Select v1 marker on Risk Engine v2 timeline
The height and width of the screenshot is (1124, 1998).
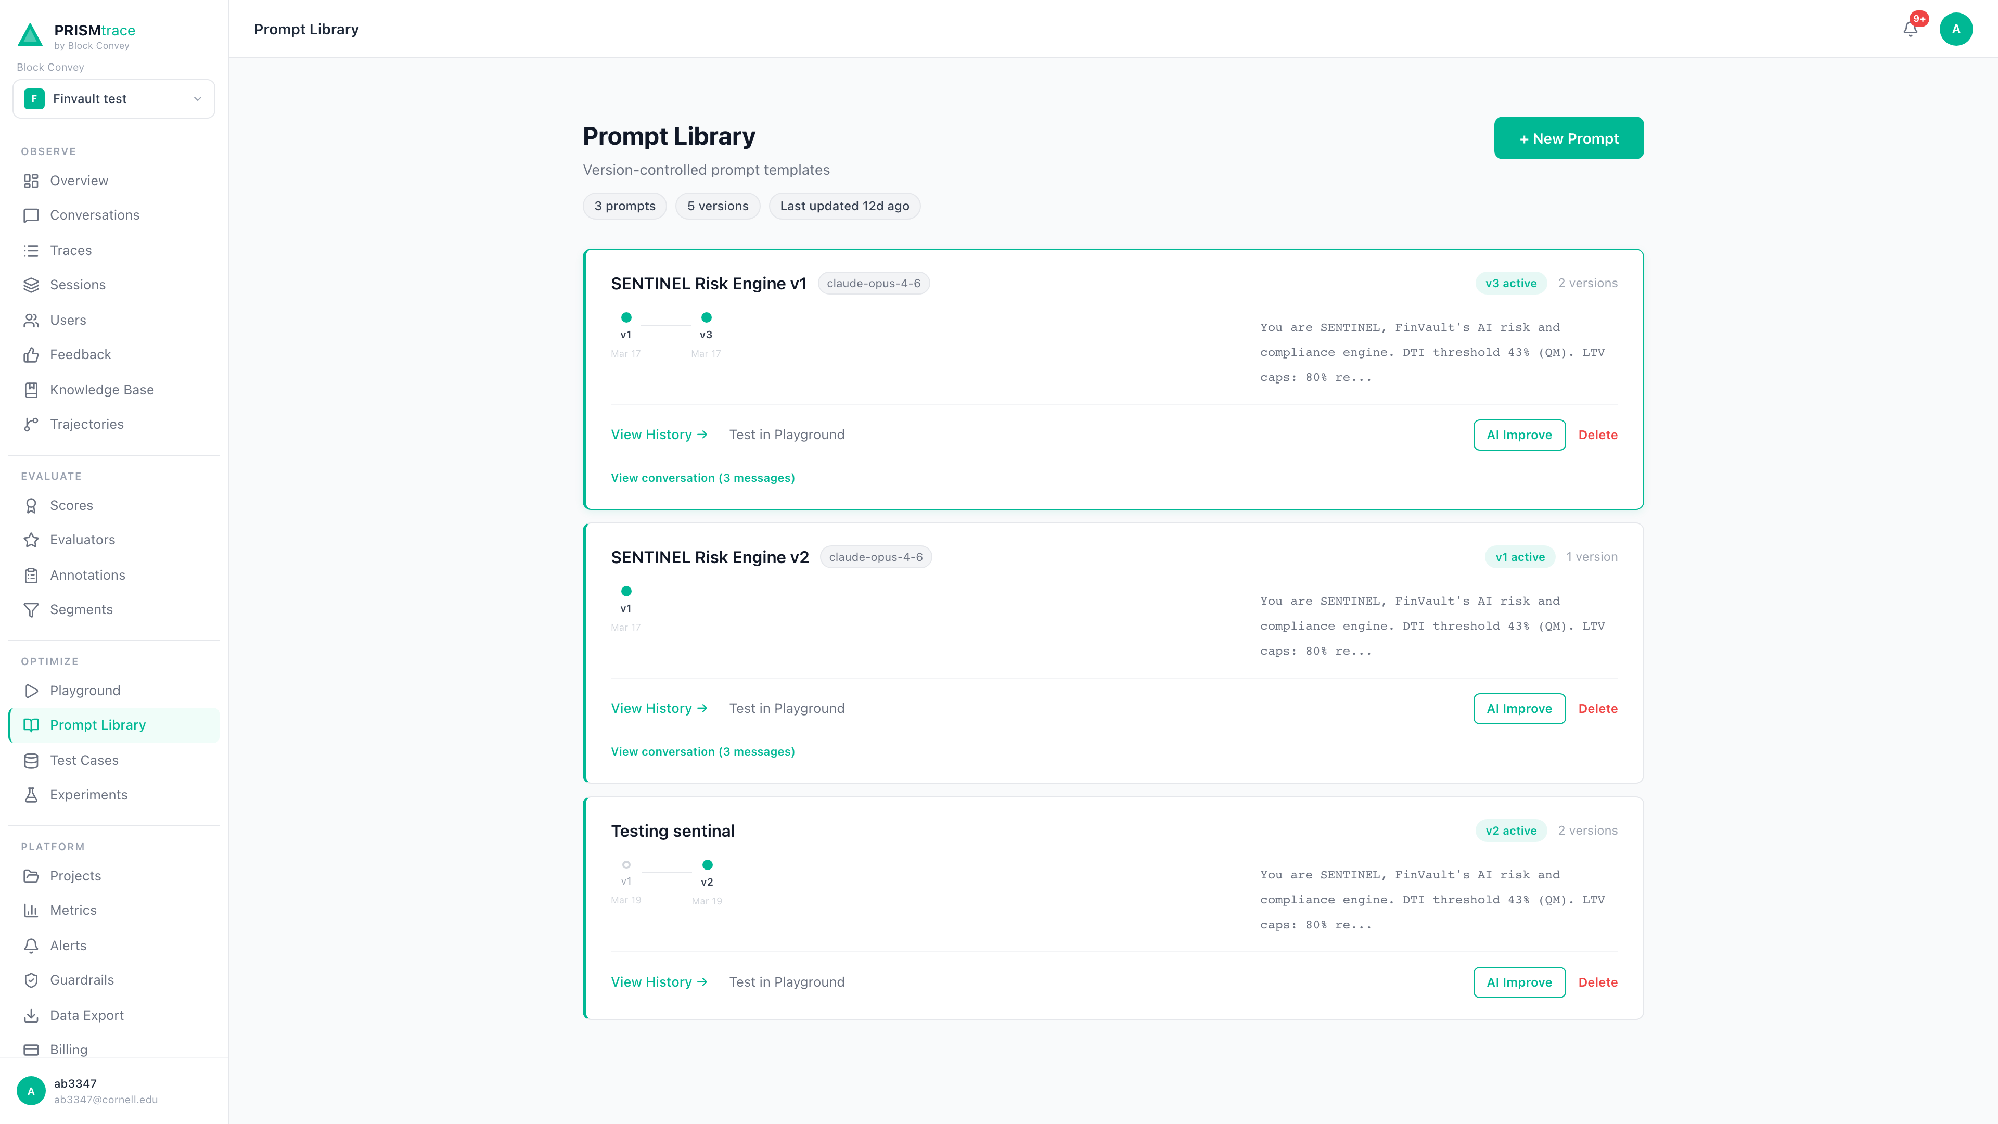[x=626, y=591]
